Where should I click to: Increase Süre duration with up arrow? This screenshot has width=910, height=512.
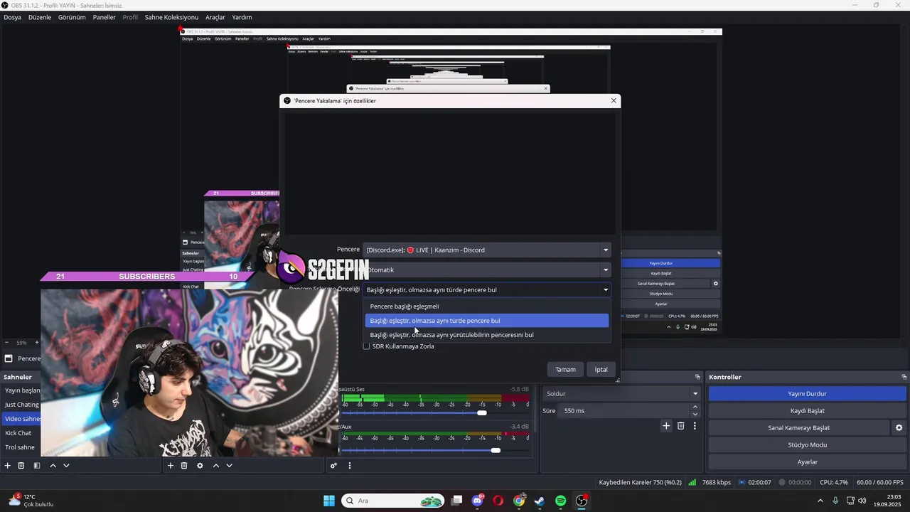[x=695, y=407]
